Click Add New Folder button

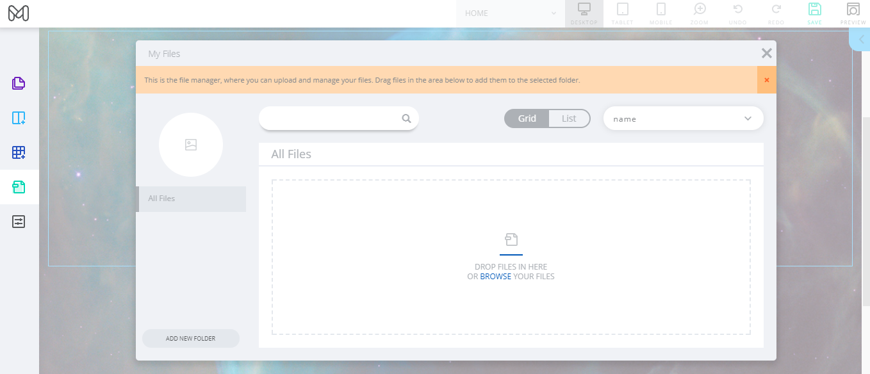pyautogui.click(x=191, y=338)
